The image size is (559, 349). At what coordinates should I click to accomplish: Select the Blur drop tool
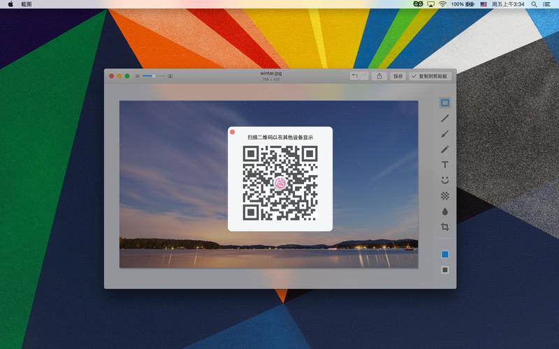pos(444,211)
